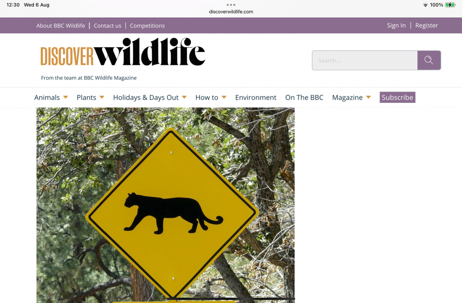The height and width of the screenshot is (303, 462).
Task: Tap the Wi-Fi status icon
Action: click(x=425, y=5)
